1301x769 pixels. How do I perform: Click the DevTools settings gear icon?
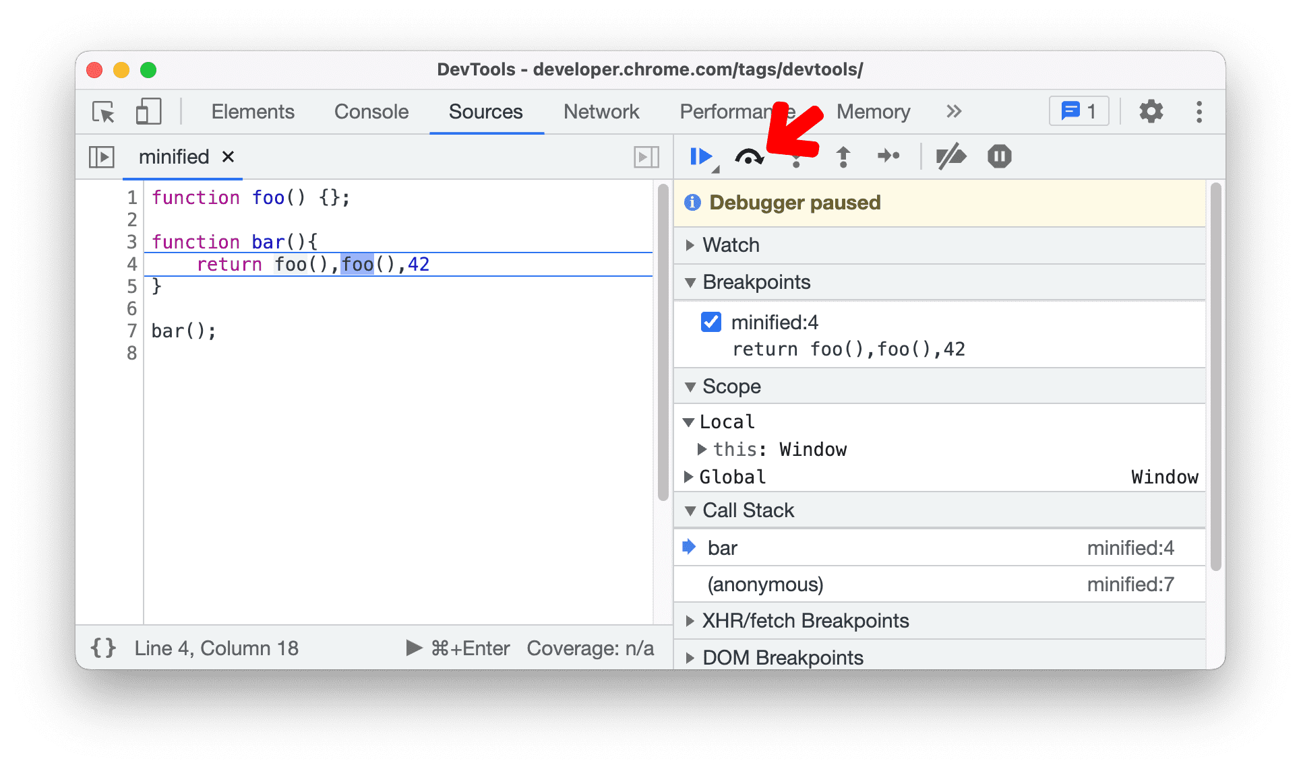1151,112
